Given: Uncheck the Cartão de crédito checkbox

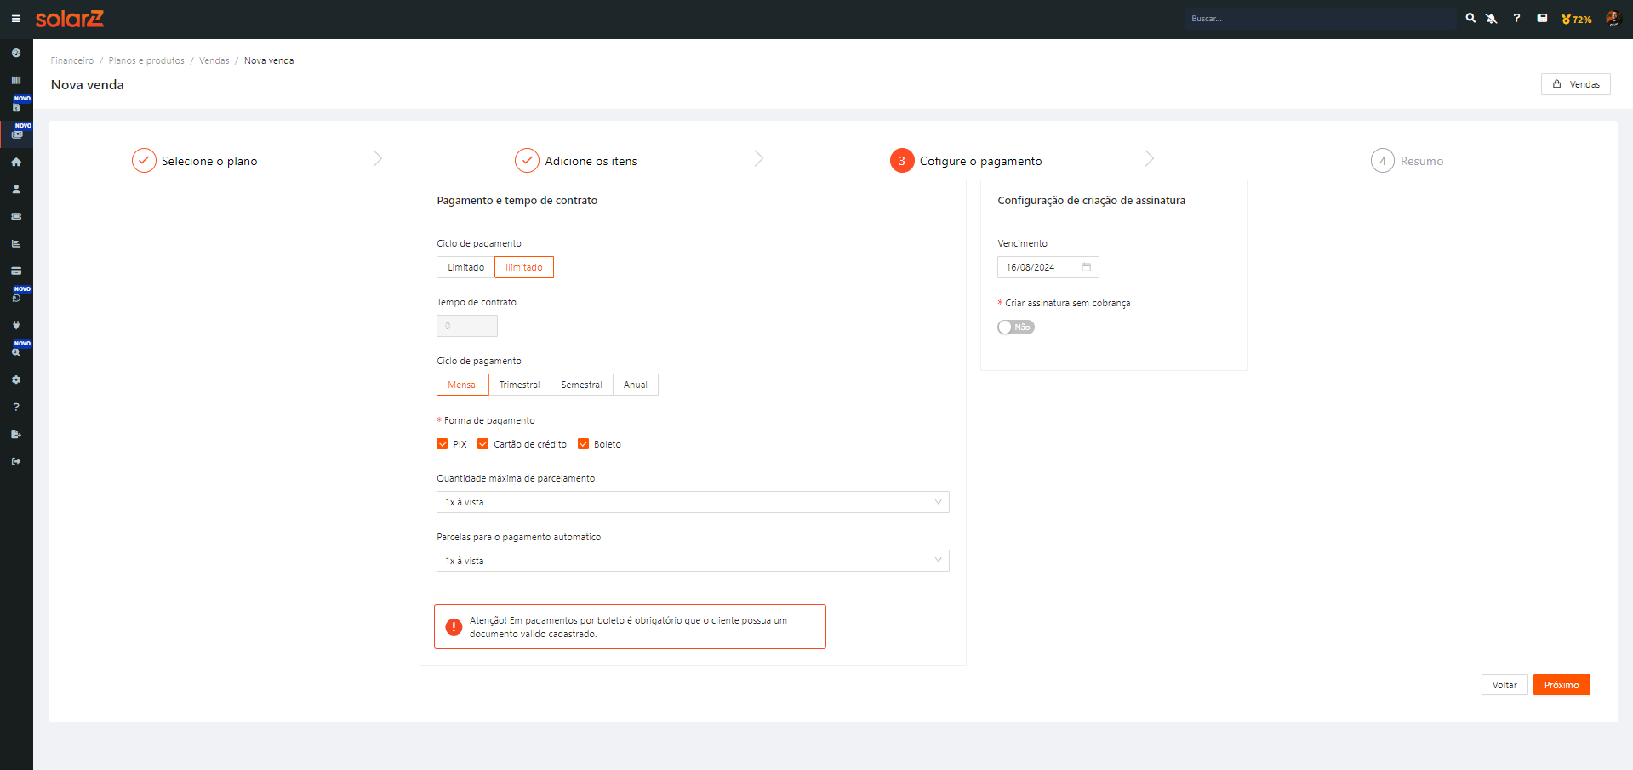Looking at the screenshot, I should coord(483,444).
